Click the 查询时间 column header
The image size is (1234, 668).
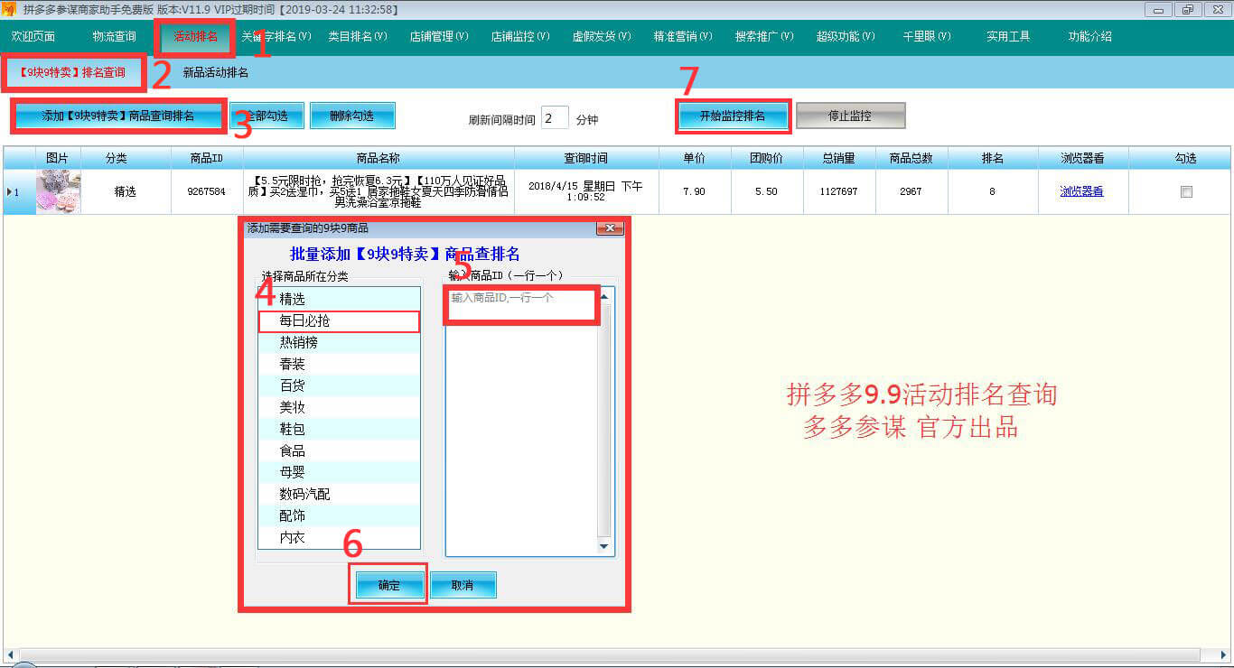586,158
